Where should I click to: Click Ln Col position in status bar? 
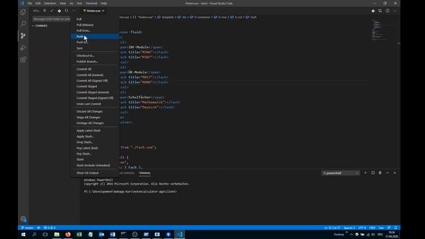[332, 228]
